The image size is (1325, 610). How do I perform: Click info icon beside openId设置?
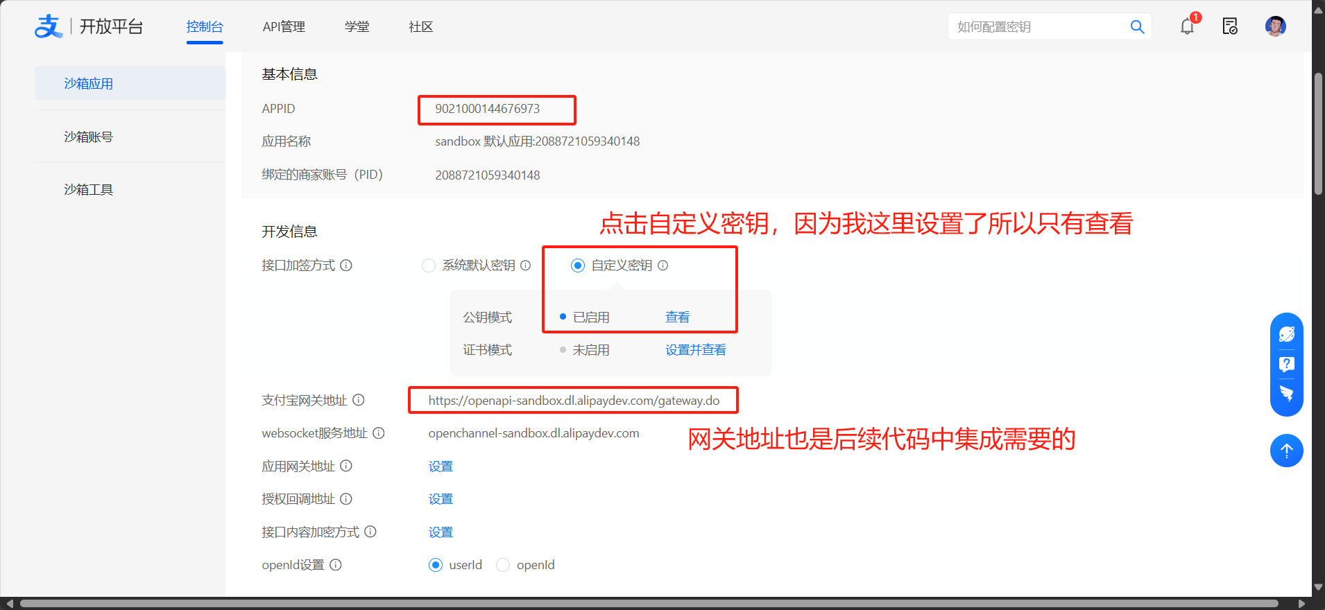pos(336,565)
